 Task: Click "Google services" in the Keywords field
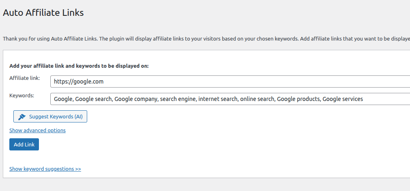click(x=343, y=99)
